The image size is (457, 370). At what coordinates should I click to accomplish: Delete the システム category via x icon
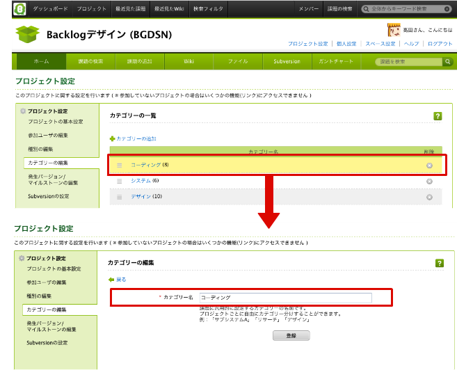pos(429,182)
